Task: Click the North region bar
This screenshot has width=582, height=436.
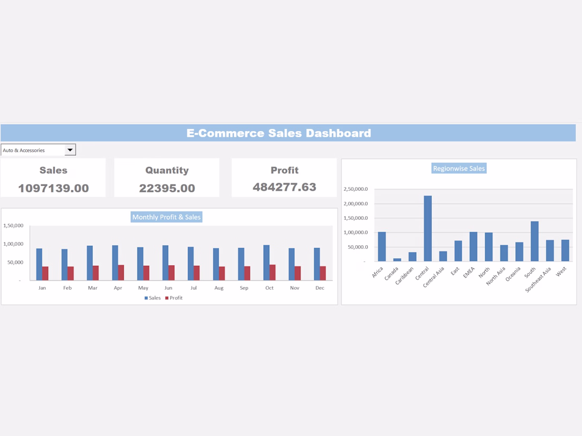Action: click(488, 247)
